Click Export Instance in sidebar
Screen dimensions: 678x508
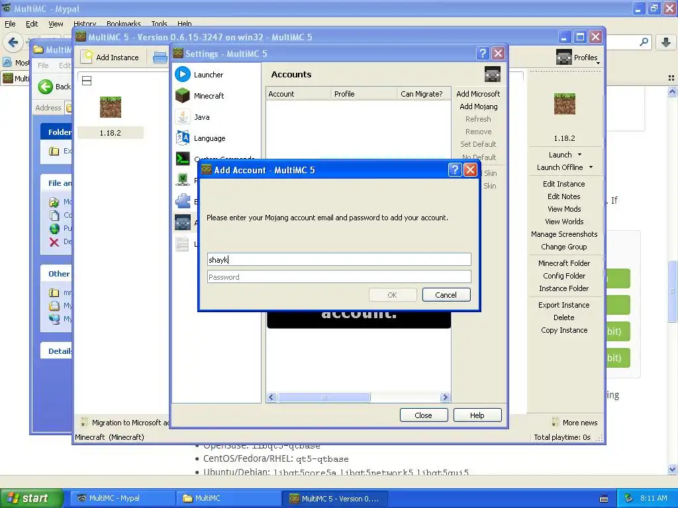pyautogui.click(x=564, y=304)
